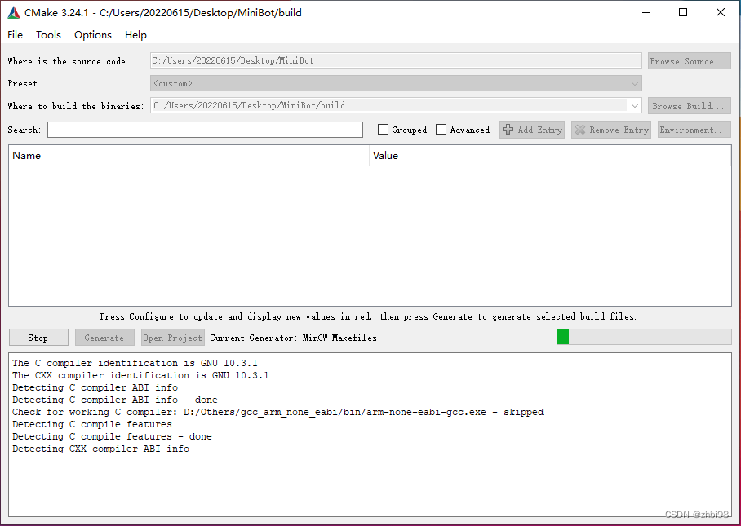This screenshot has height=526, width=741.
Task: Open the build binaries path dropdown arrow
Action: (x=635, y=106)
